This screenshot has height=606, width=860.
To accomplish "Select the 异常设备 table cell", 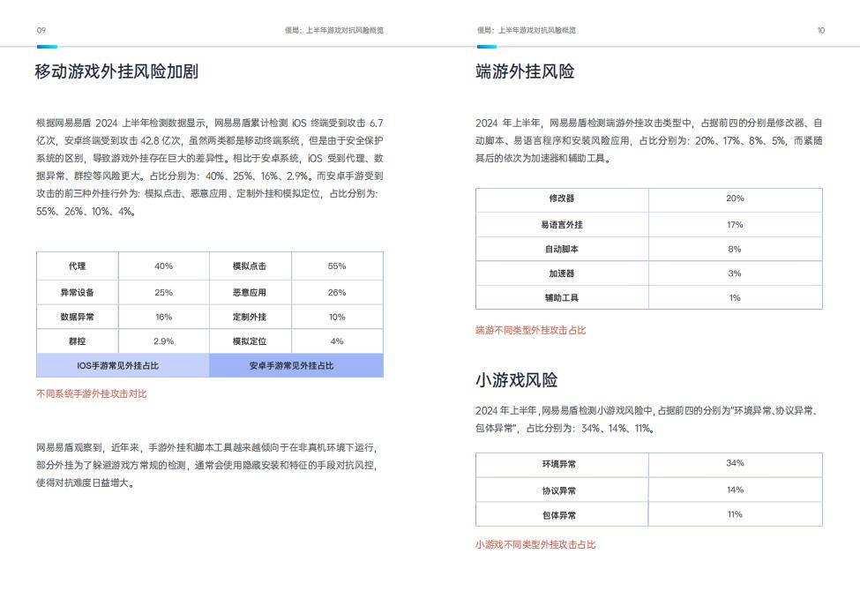I will coord(78,292).
